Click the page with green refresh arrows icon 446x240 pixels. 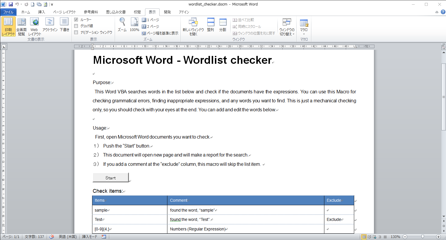pos(45,4)
